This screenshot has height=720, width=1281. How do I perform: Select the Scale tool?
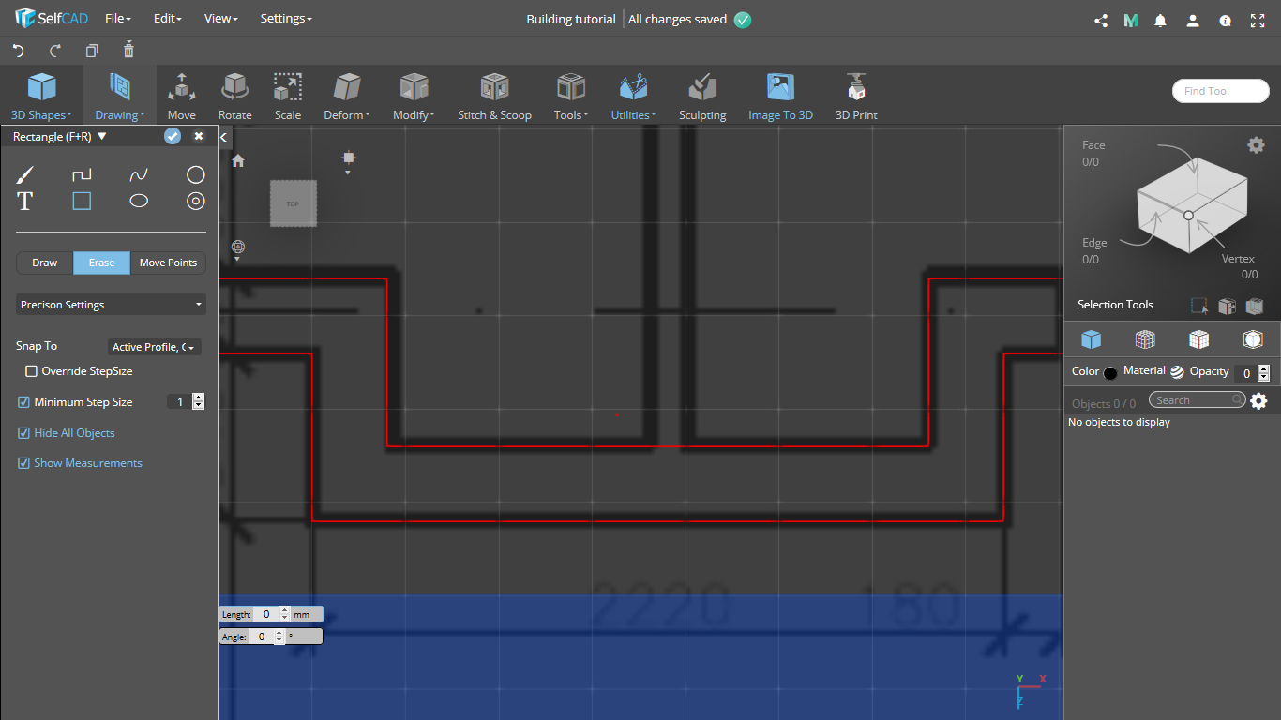point(288,97)
